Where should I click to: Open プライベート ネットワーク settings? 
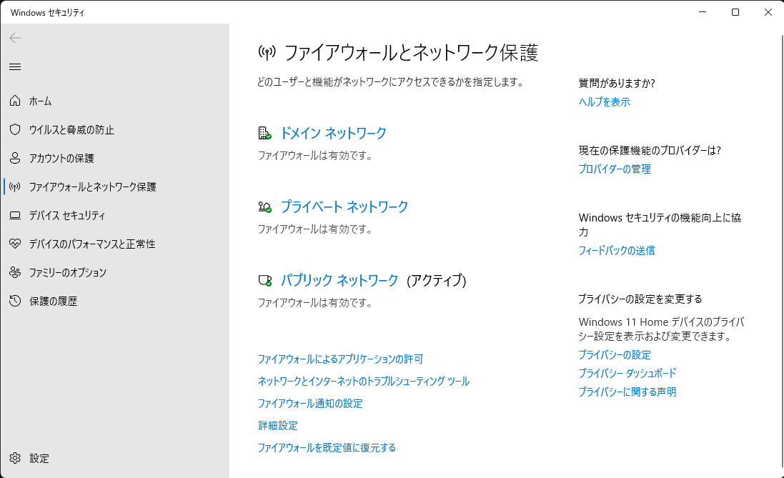click(x=344, y=207)
